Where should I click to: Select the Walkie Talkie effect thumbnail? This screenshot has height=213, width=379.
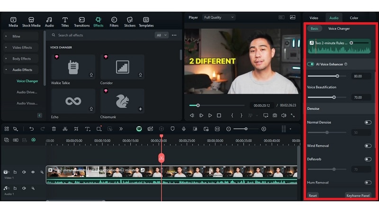[x=73, y=67]
